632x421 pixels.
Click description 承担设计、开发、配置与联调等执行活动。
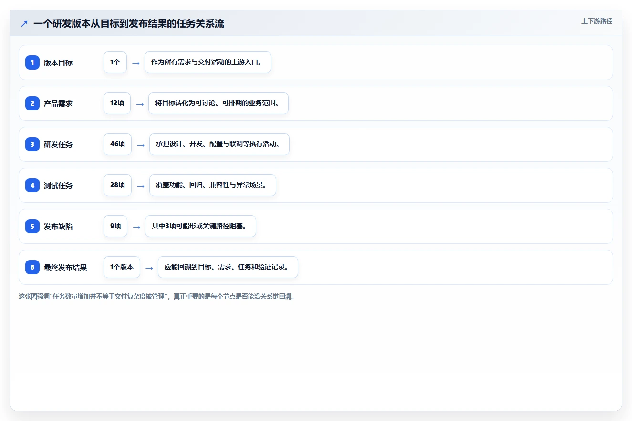point(219,144)
